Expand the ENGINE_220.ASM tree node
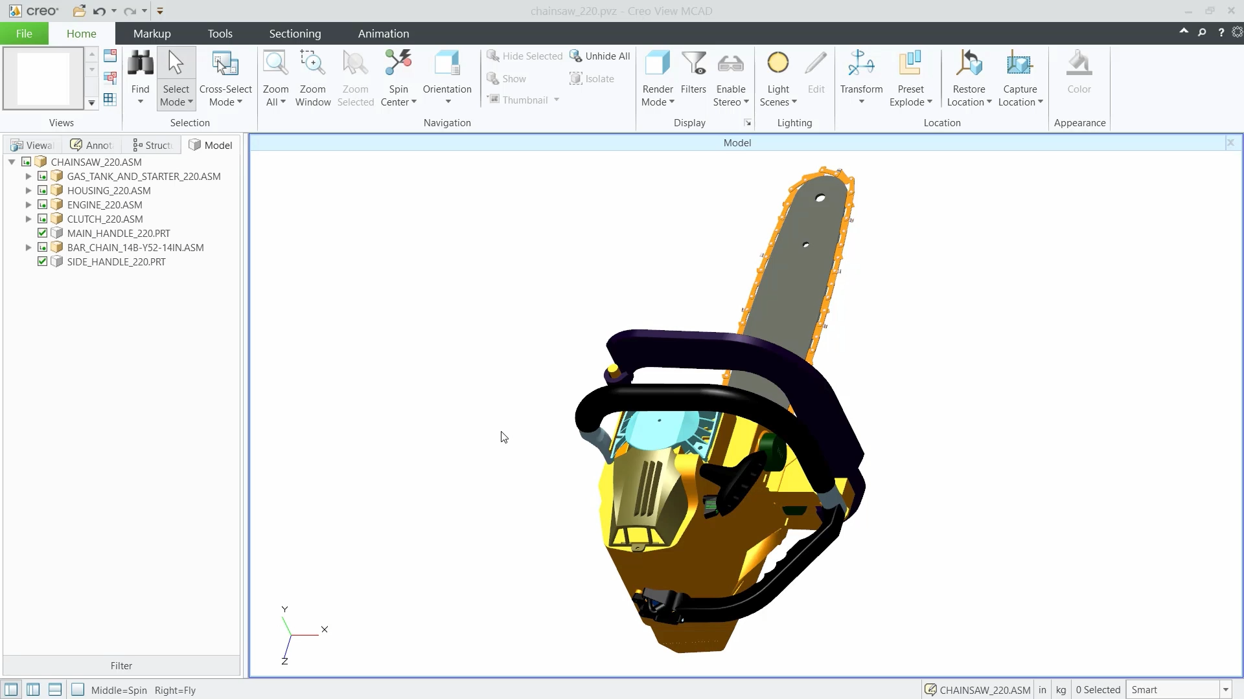 (29, 205)
